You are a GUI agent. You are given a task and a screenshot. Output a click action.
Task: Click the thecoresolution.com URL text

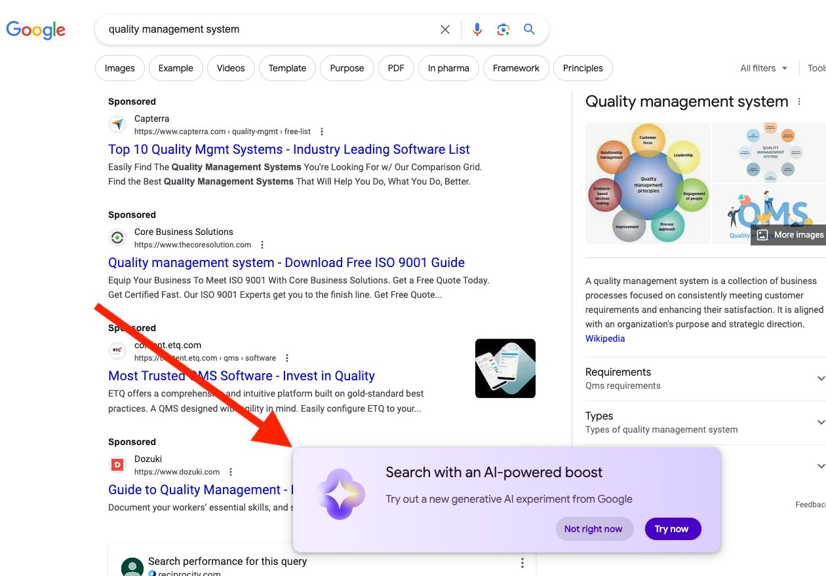(x=193, y=245)
